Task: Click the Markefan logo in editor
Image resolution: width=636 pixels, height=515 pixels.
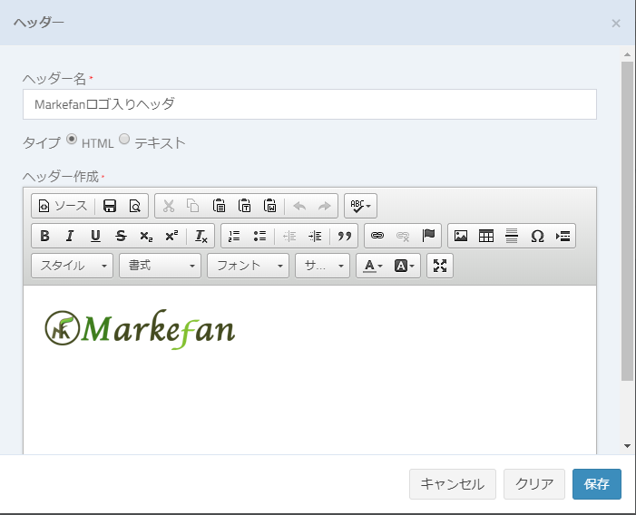Action: tap(140, 329)
